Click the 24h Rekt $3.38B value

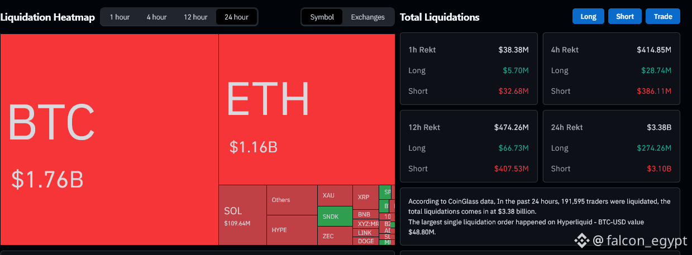click(658, 127)
